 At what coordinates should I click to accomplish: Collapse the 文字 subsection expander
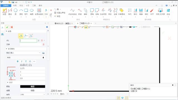pos(8,82)
